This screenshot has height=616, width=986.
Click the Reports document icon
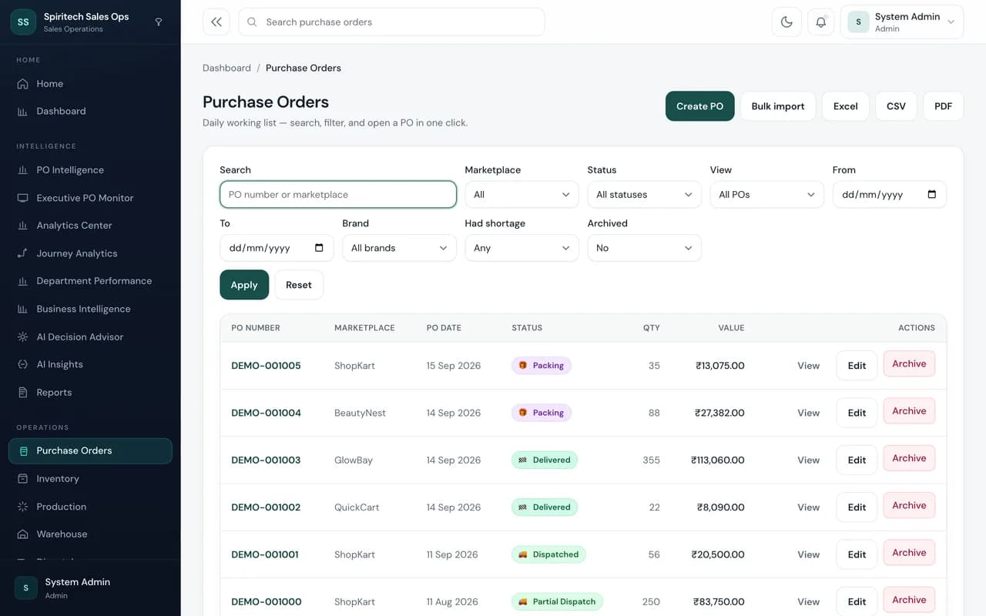point(22,393)
